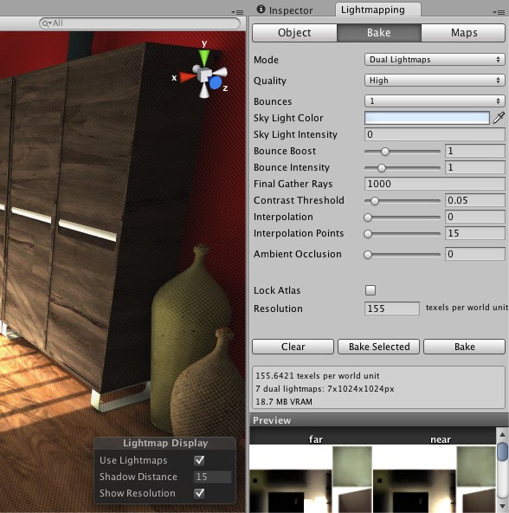Click the Inspector tab info icon

pos(261,10)
